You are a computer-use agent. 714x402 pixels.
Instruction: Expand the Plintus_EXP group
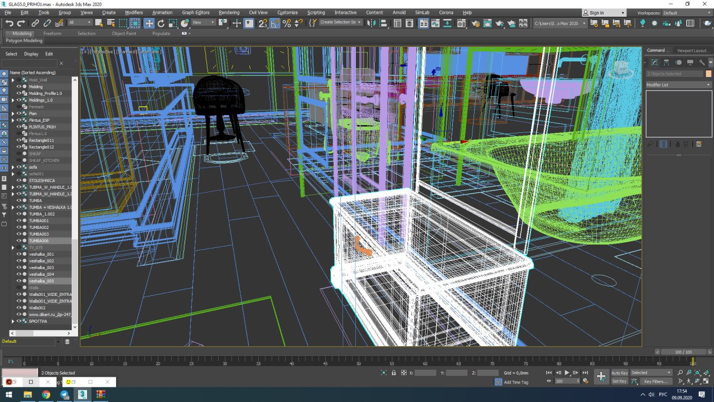[13, 120]
